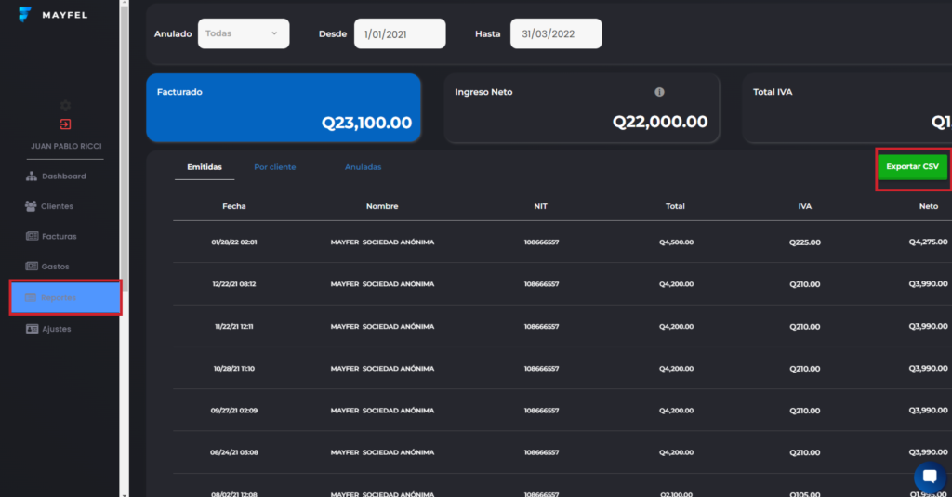The width and height of the screenshot is (952, 497).
Task: Click the Exportar CSV button
Action: point(912,167)
